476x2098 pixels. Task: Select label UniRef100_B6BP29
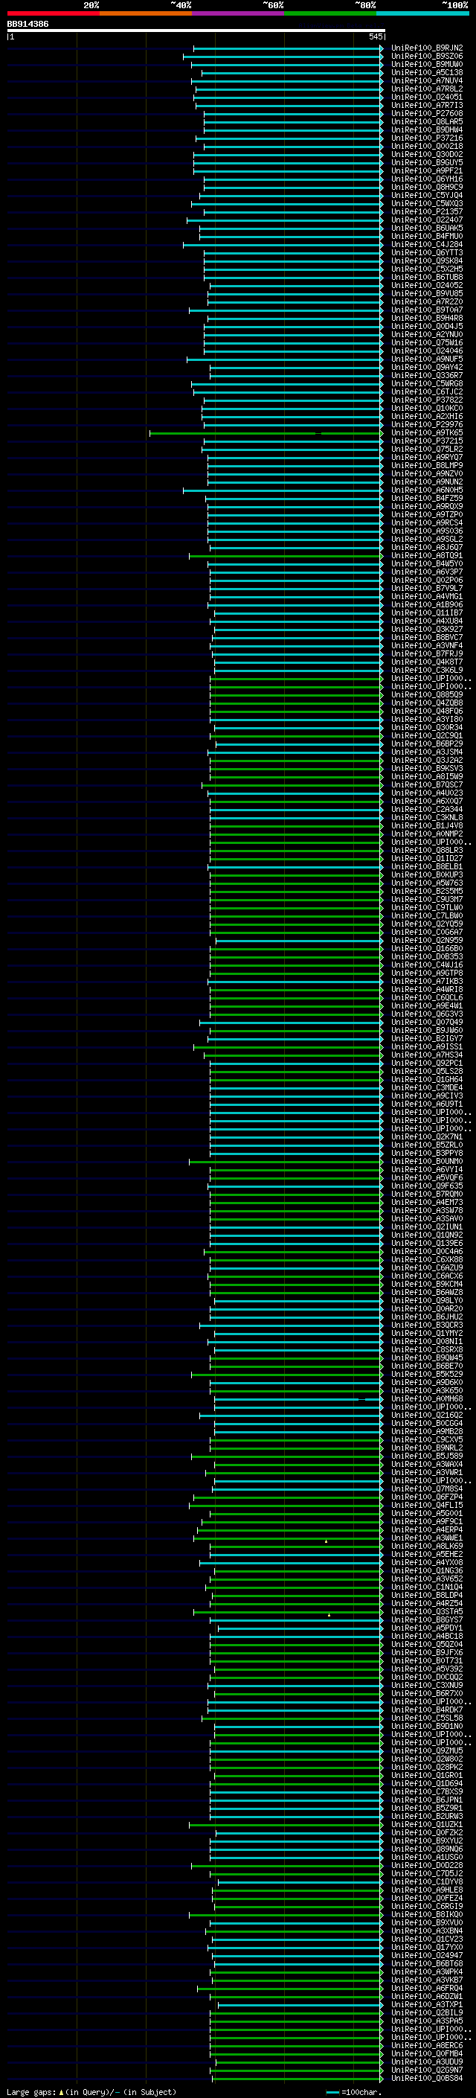426,743
